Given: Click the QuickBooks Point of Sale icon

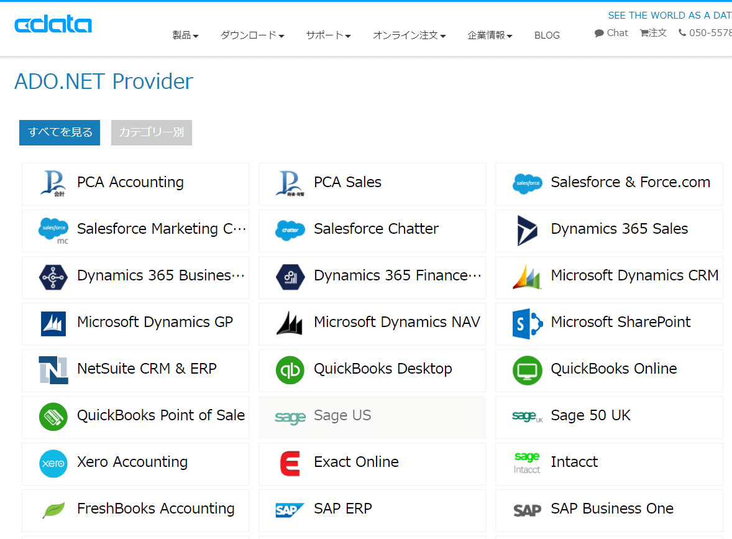Looking at the screenshot, I should (53, 417).
